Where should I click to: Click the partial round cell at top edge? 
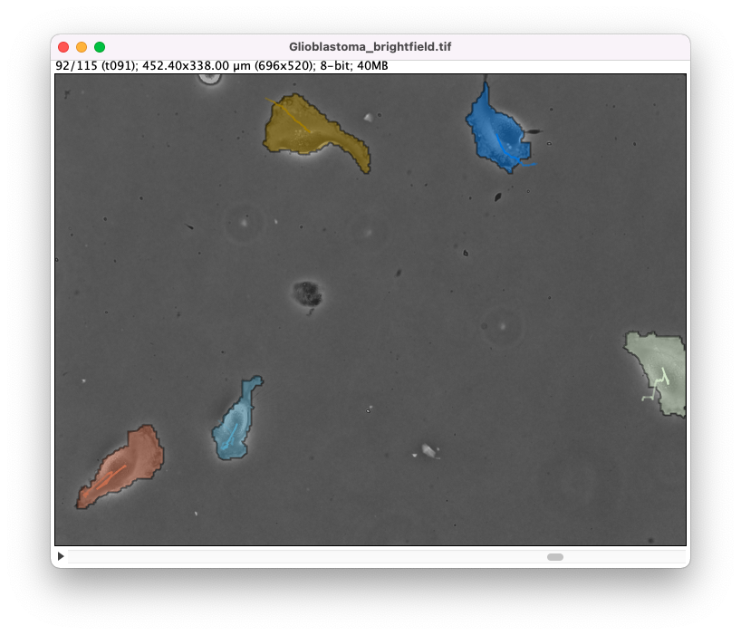[x=210, y=79]
